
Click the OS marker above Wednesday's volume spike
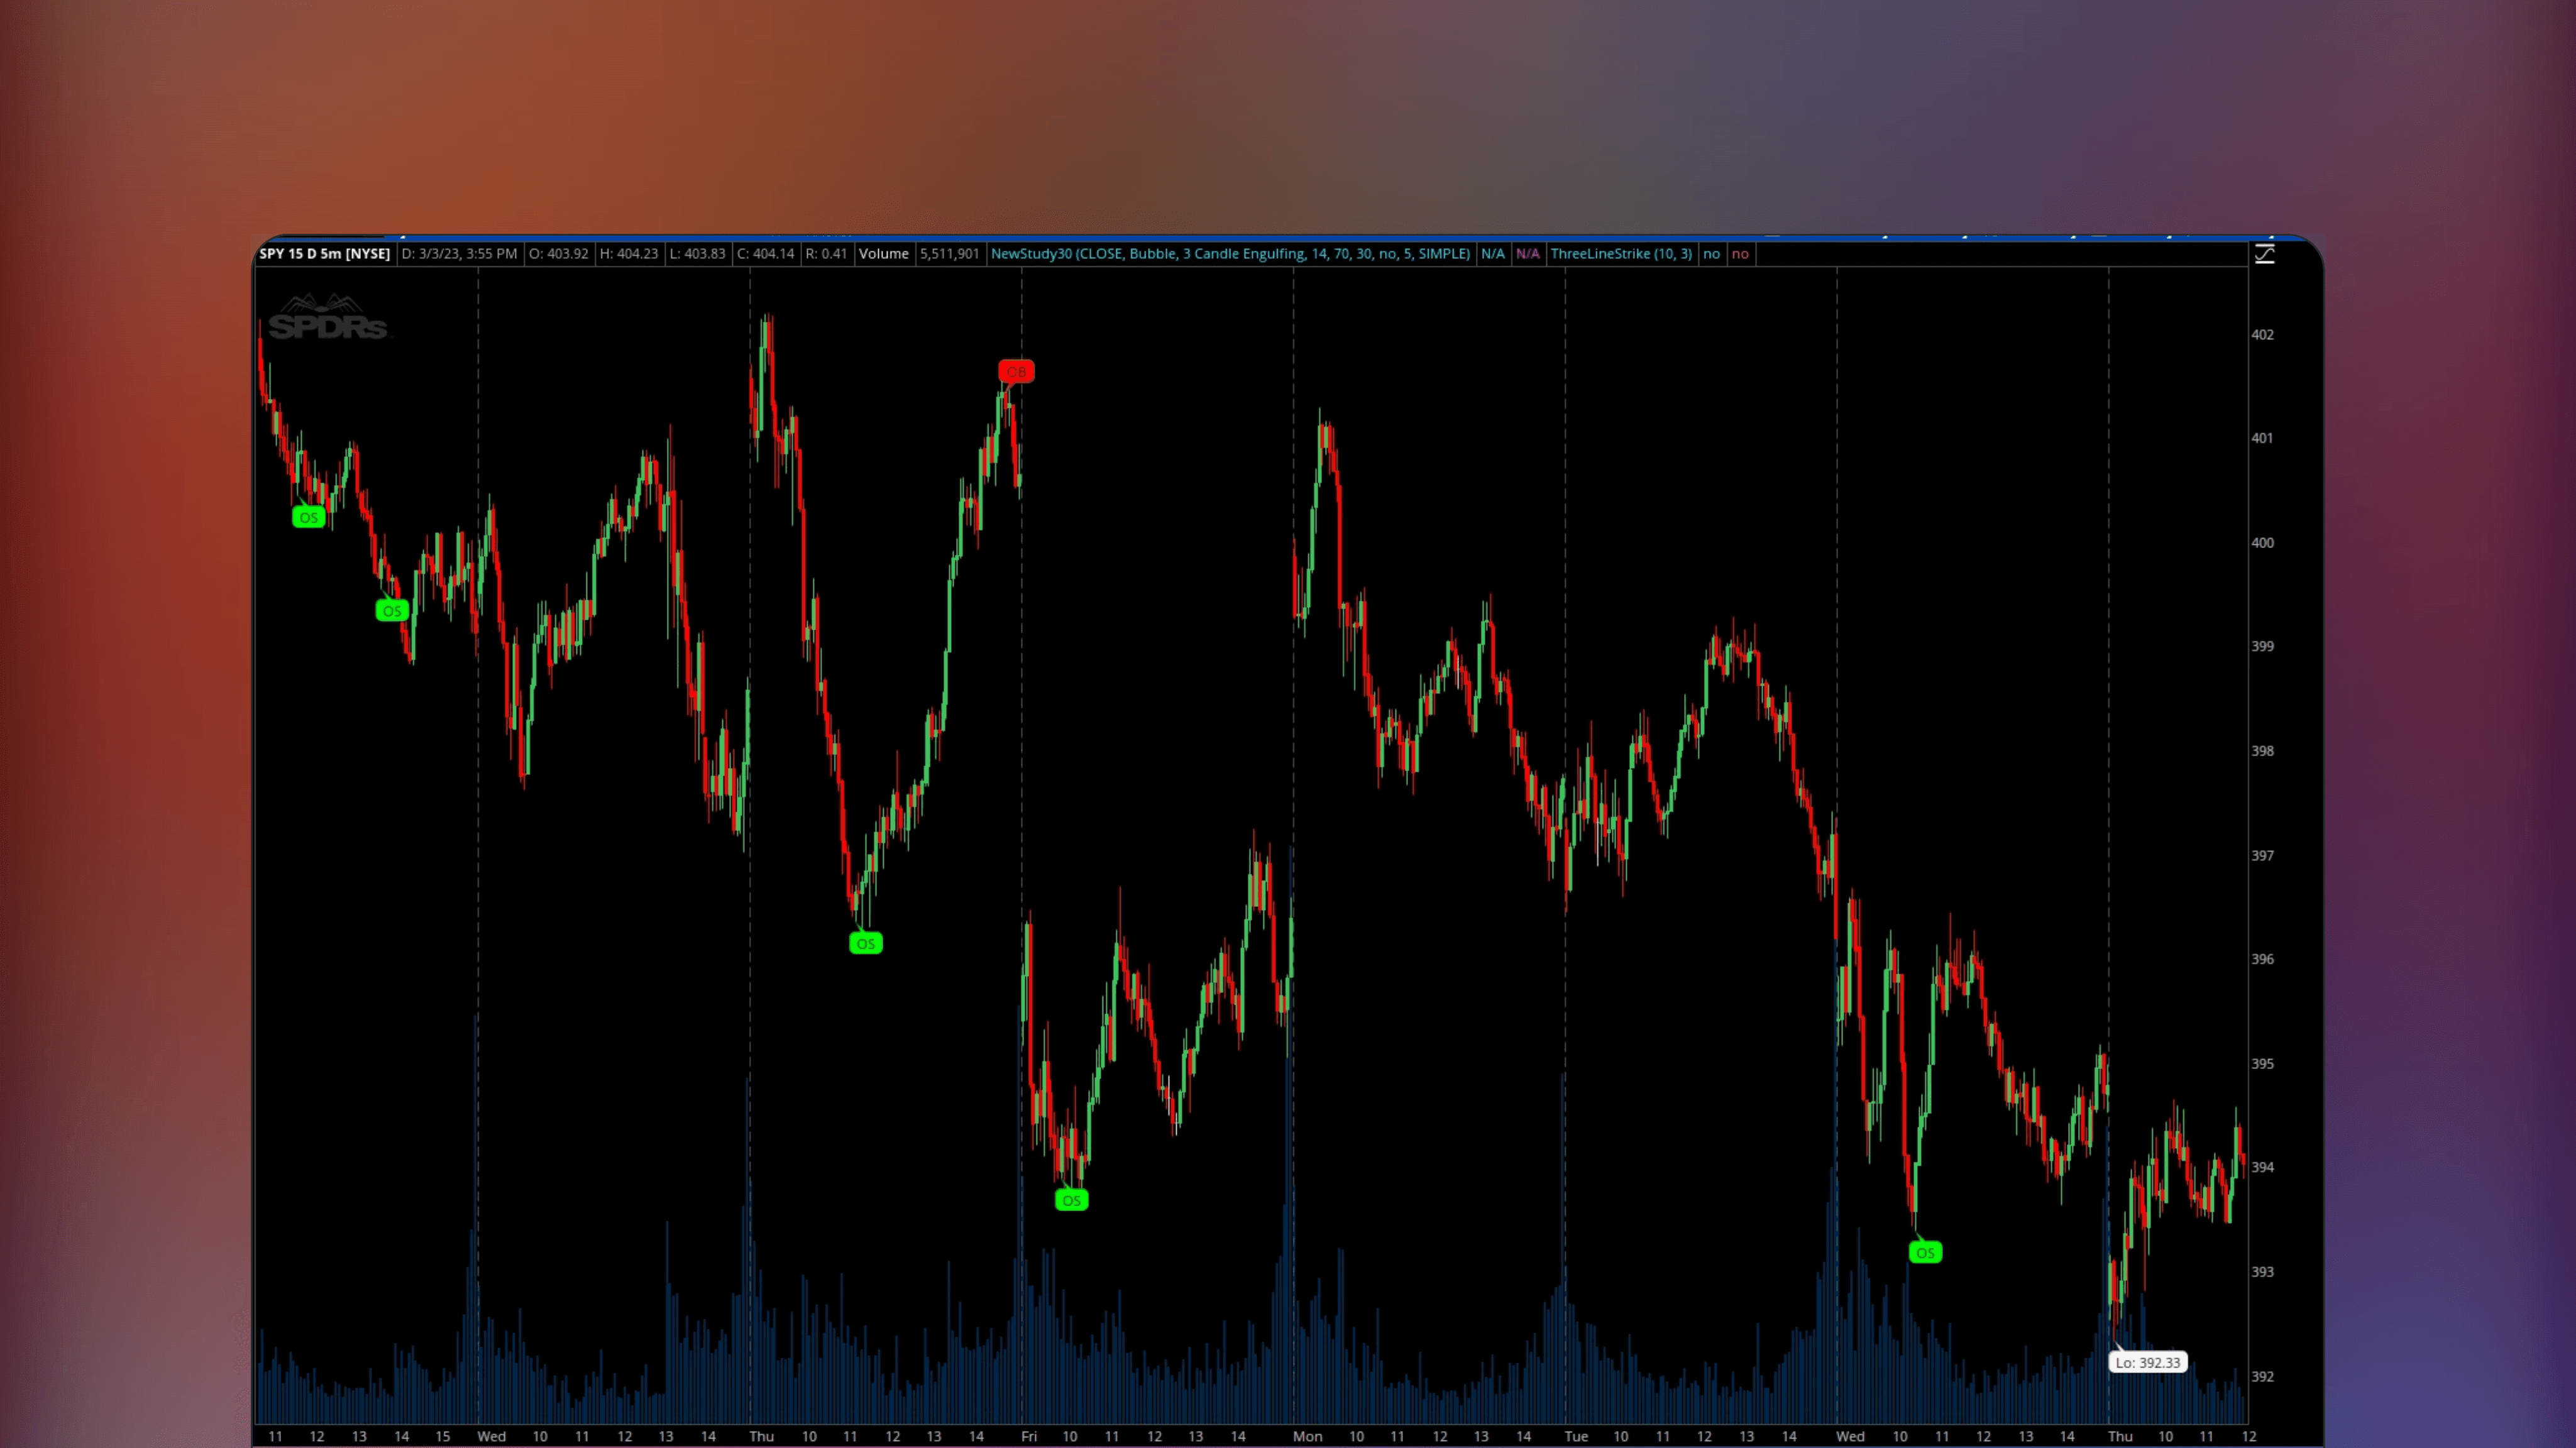tap(1925, 1252)
